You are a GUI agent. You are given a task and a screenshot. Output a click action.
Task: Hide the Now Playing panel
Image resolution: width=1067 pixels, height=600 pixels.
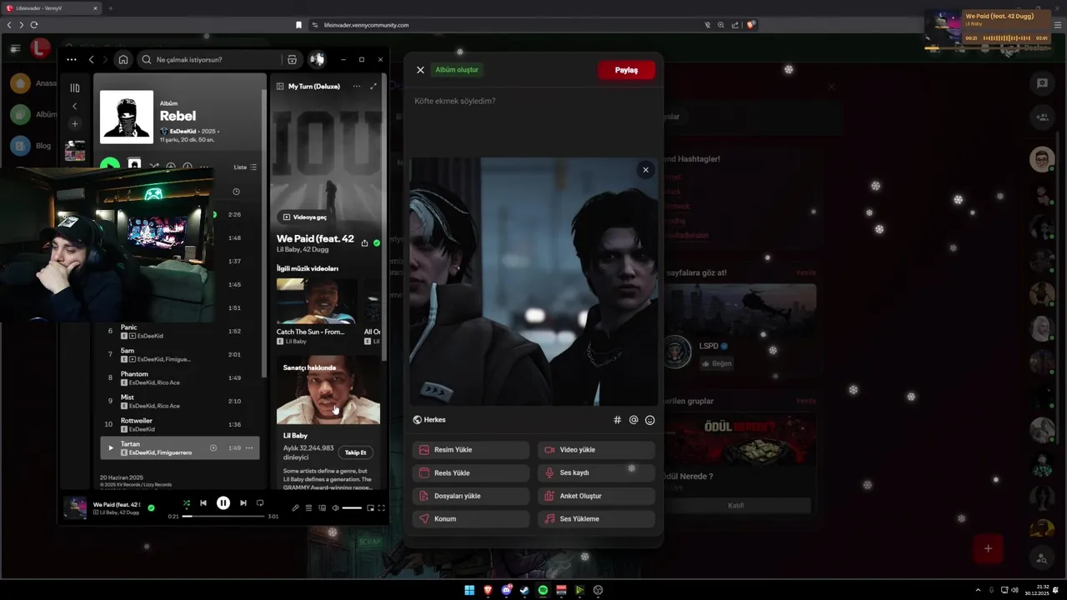(x=280, y=86)
